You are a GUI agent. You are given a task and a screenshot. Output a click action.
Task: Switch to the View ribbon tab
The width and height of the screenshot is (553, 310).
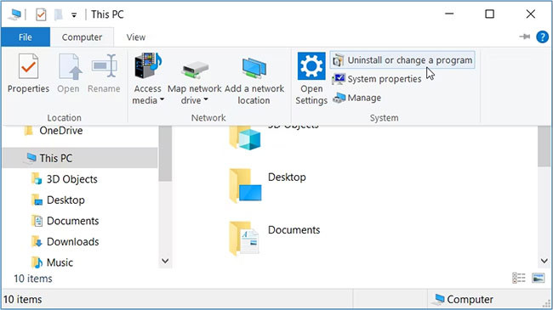click(x=136, y=37)
